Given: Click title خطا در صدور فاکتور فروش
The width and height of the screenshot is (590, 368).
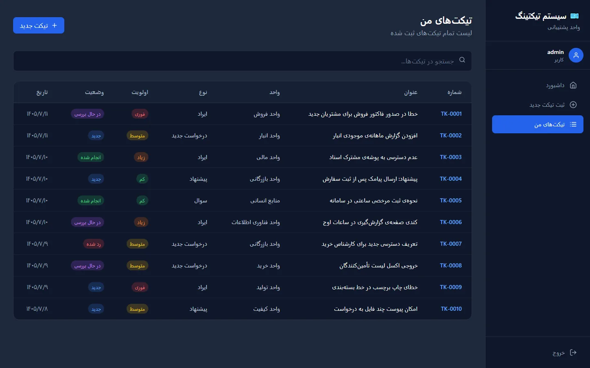Looking at the screenshot, I should click(x=363, y=114).
